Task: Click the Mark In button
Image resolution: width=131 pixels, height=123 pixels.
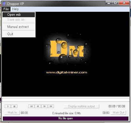Action: click(x=12, y=113)
